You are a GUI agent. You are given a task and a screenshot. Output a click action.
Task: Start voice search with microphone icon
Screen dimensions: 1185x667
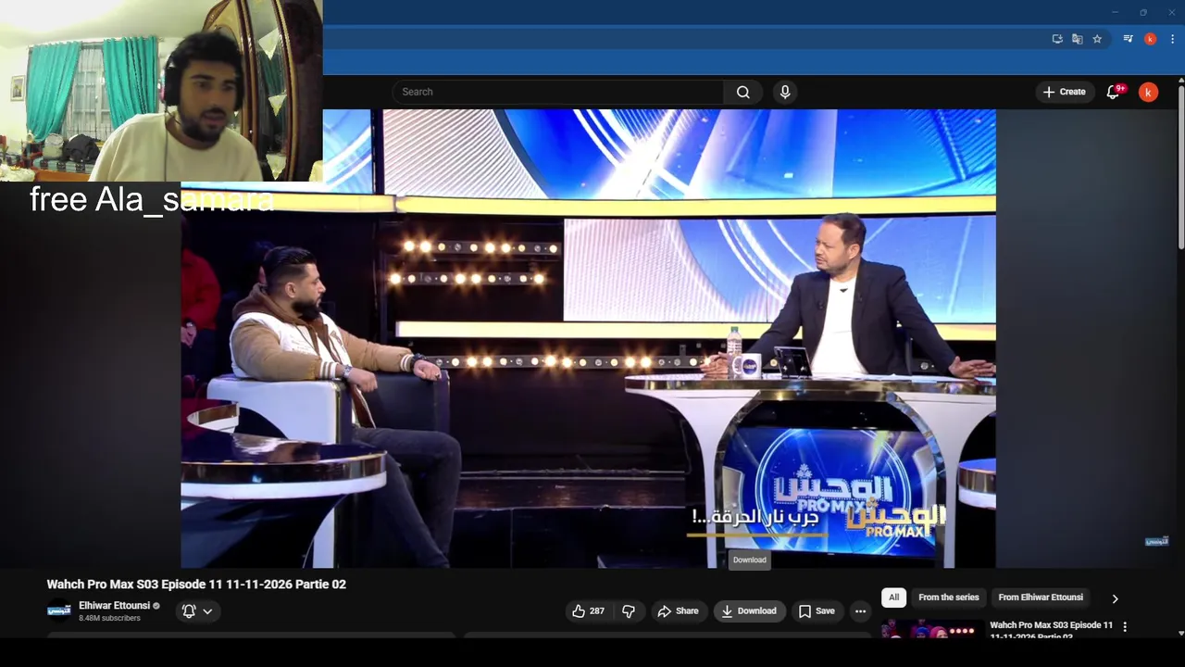[x=785, y=92]
